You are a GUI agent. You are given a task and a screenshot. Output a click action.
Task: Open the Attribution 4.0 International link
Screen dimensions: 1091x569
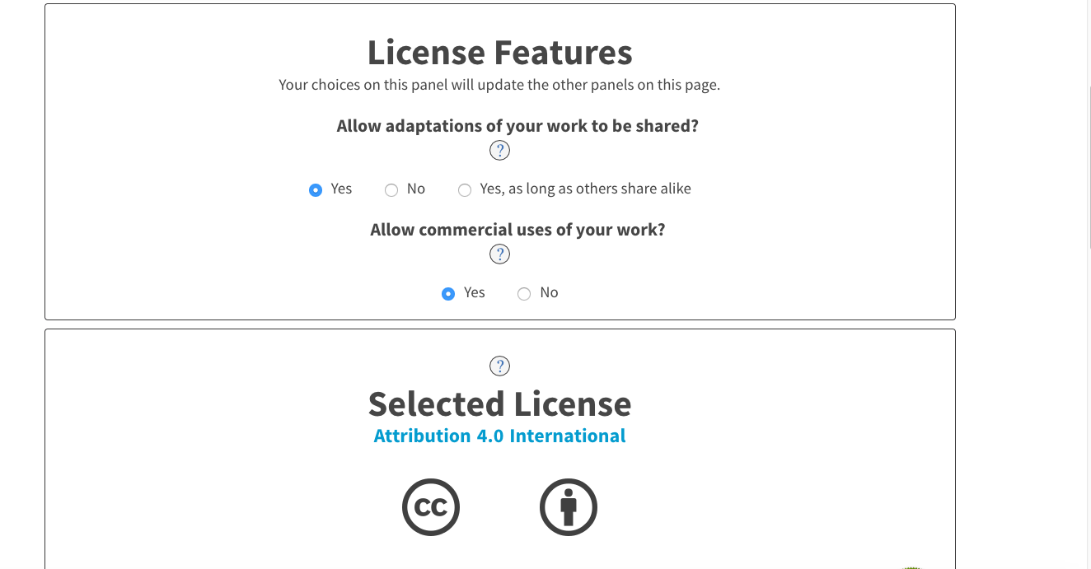click(499, 436)
